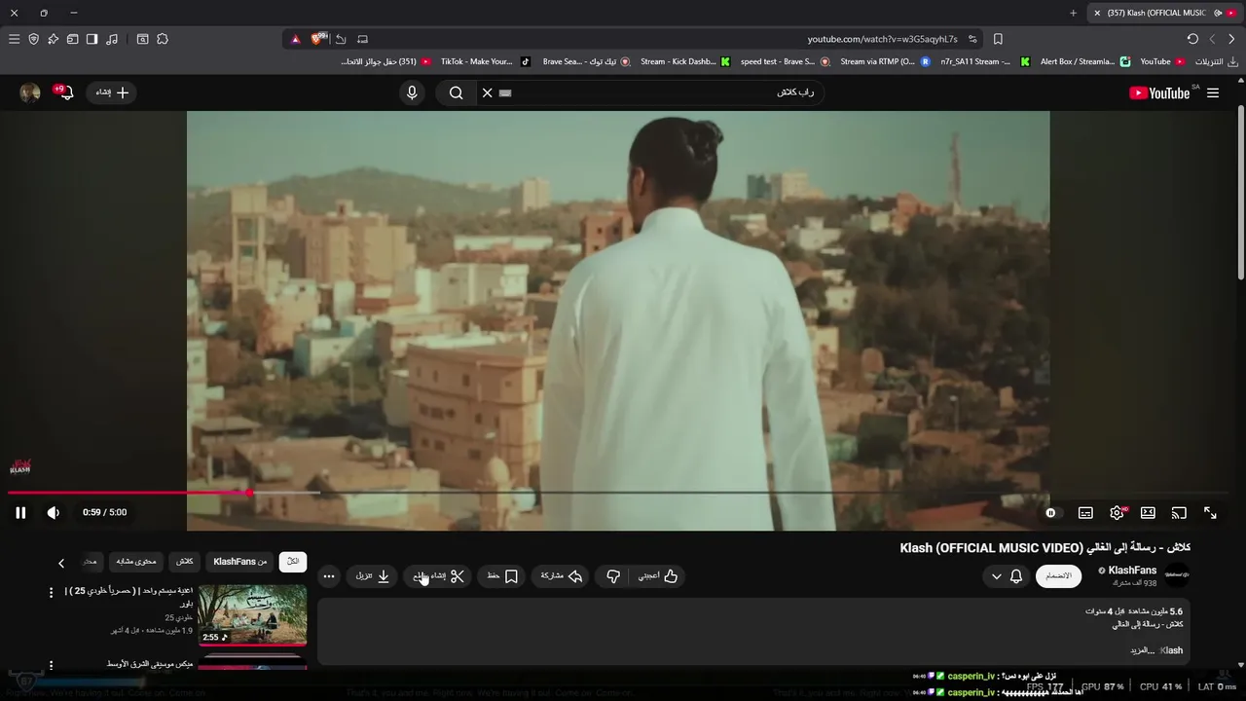Open the speed test - Brave S bookmark
Screen dimensions: 1246x701
click(785, 61)
